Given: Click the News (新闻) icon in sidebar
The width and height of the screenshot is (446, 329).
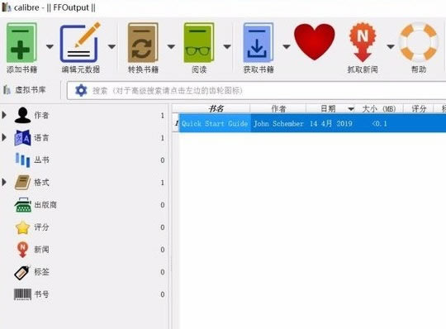Looking at the screenshot, I should 22,250.
